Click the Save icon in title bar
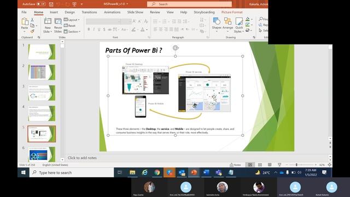Viewport: 350px width, 197px height. click(51, 4)
